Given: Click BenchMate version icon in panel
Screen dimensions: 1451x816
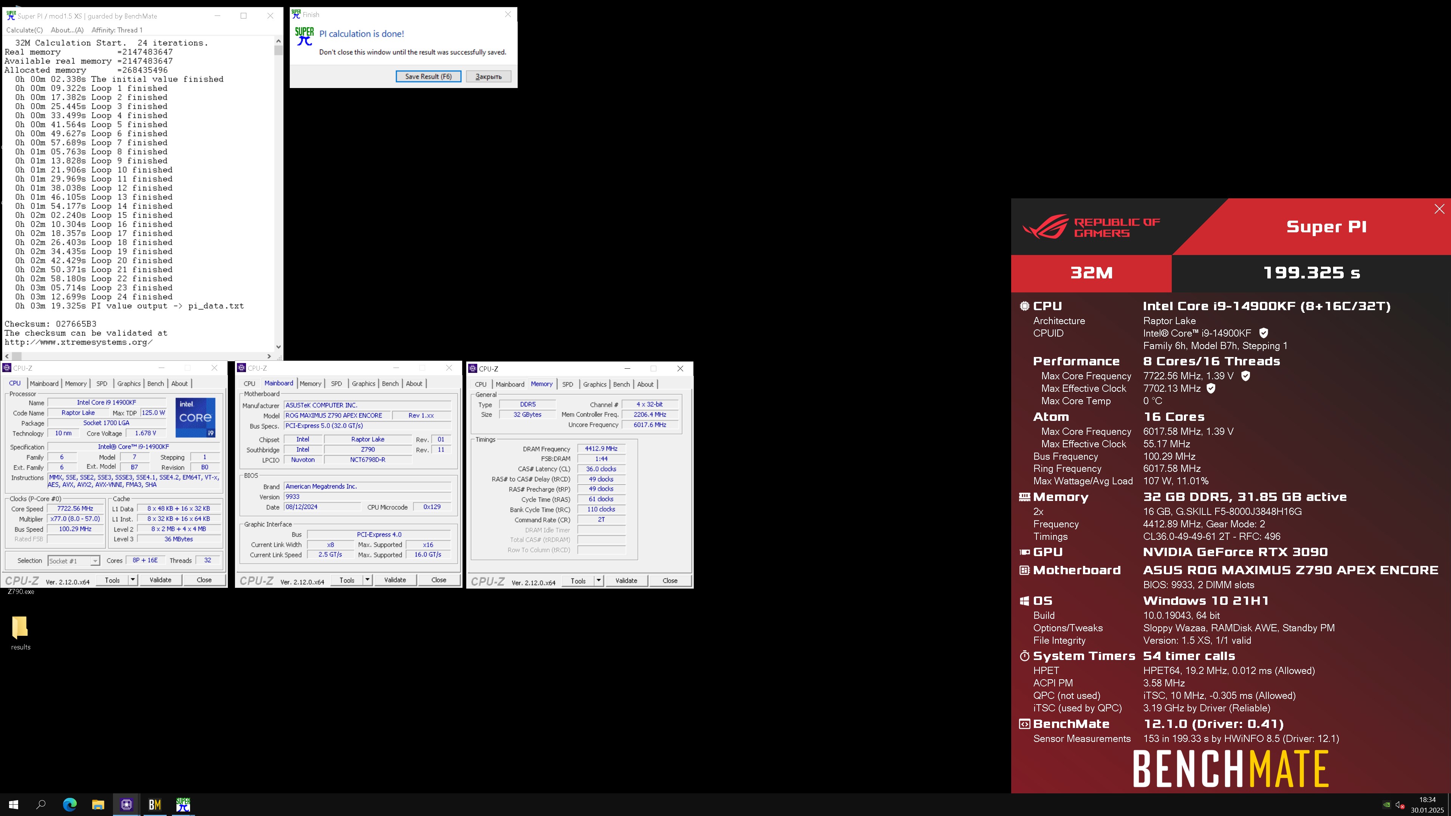Looking at the screenshot, I should (x=1025, y=724).
